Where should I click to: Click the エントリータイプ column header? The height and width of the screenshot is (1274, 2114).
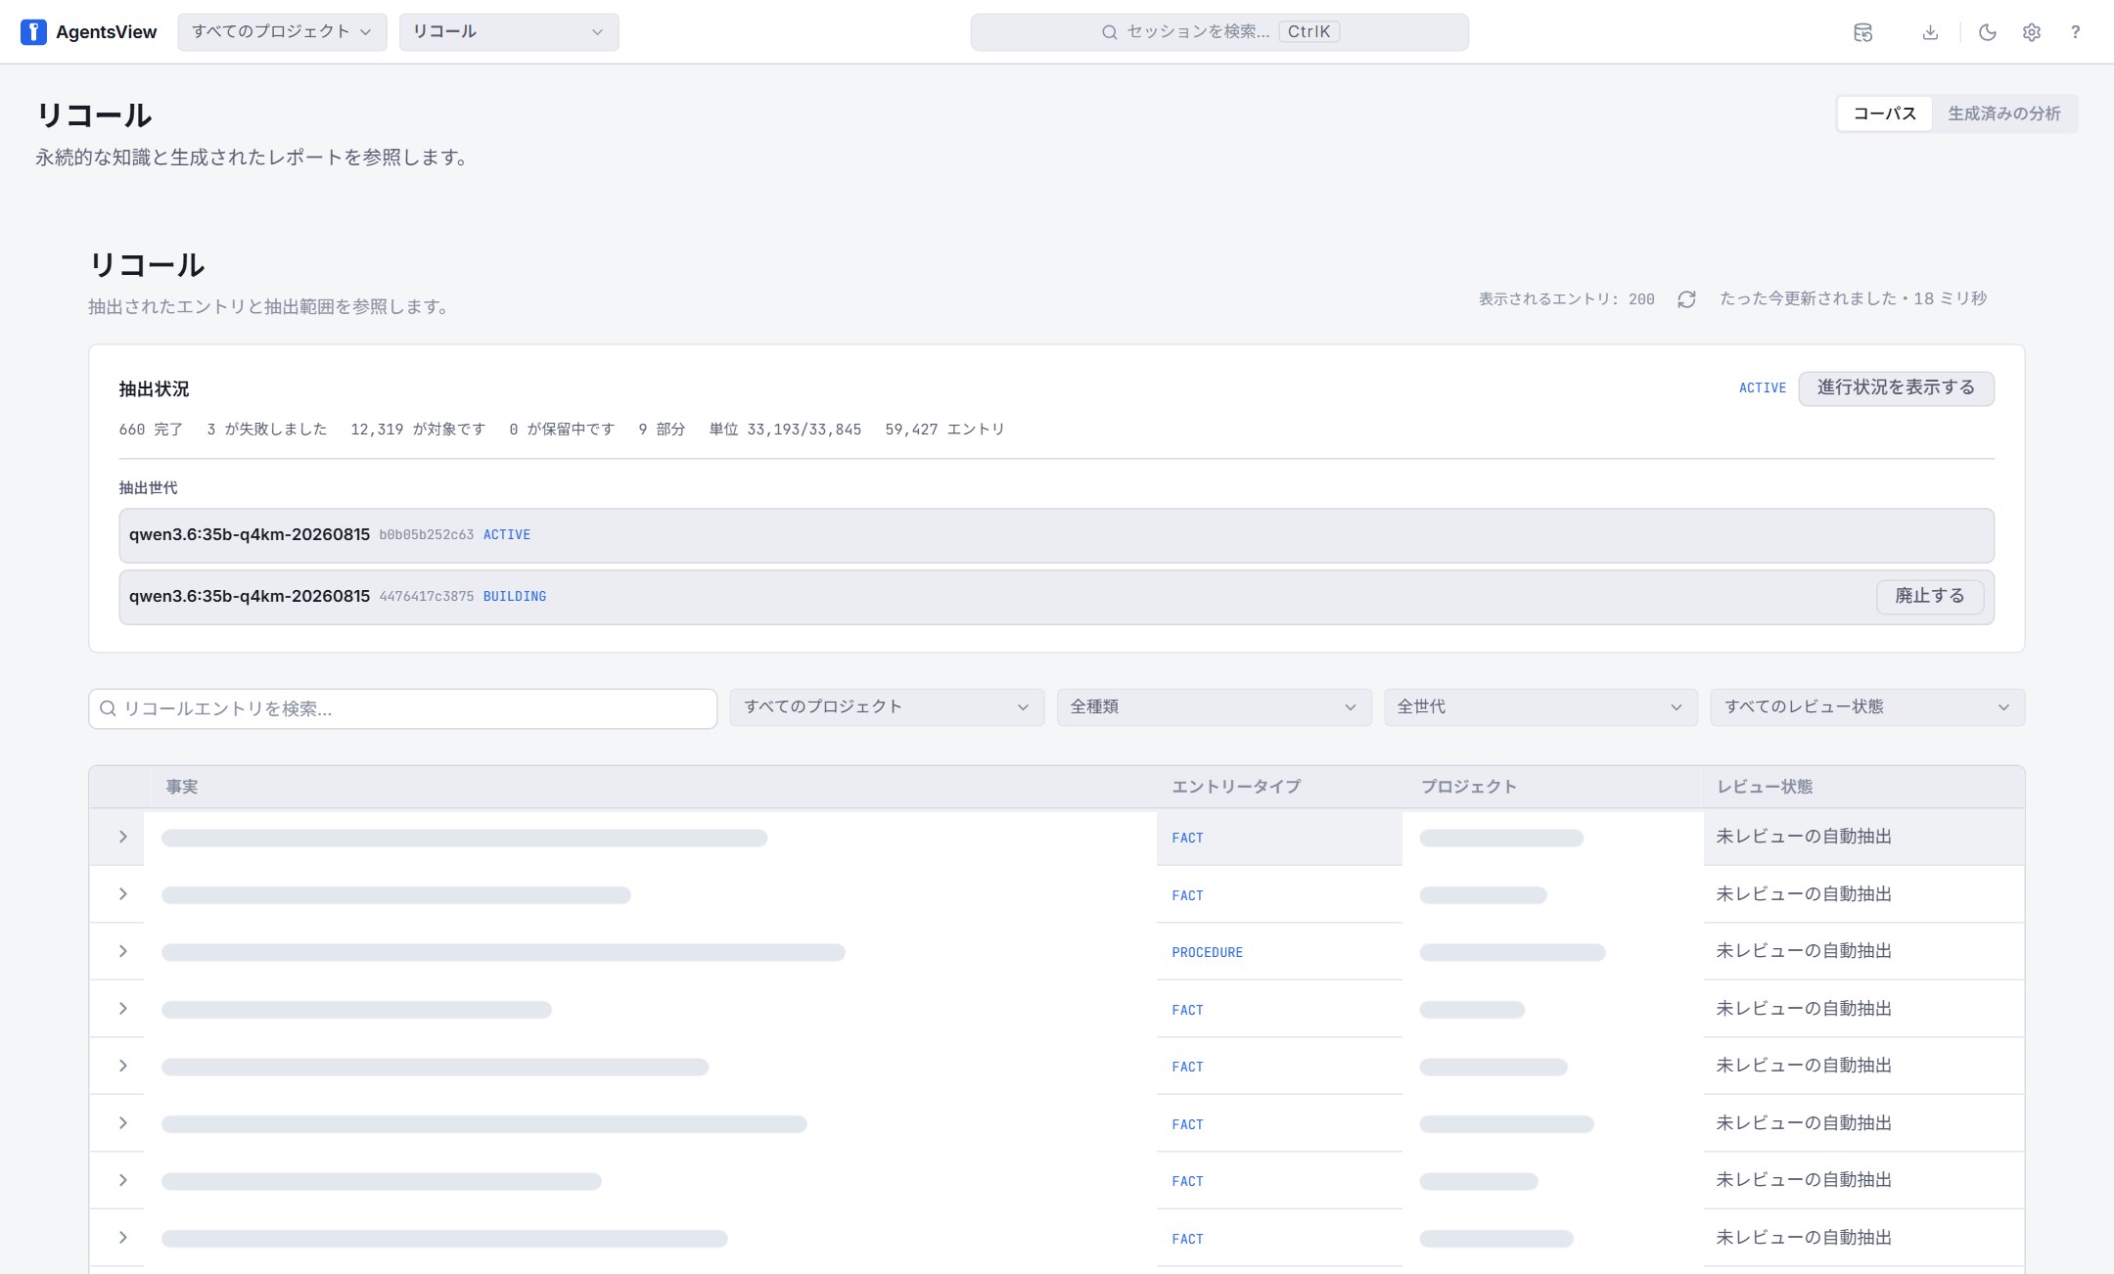click(x=1236, y=787)
